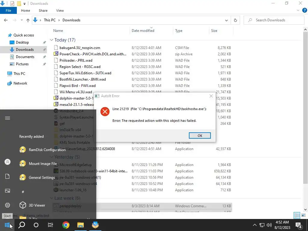308x231 pixels.
Task: Select This PC in navigation pane
Action: [x=19, y=74]
